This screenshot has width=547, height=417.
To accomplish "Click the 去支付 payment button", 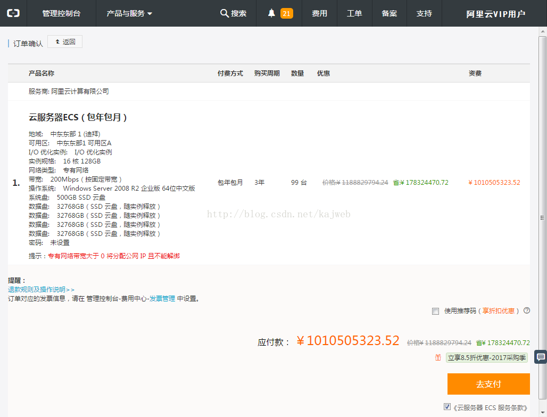I will (488, 384).
